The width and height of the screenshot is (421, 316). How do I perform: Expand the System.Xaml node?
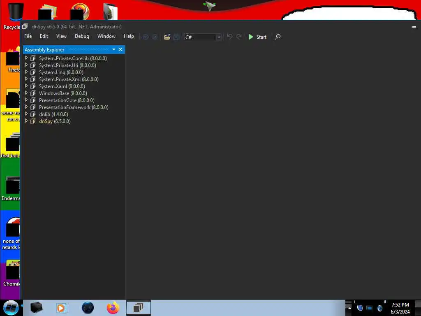point(26,86)
